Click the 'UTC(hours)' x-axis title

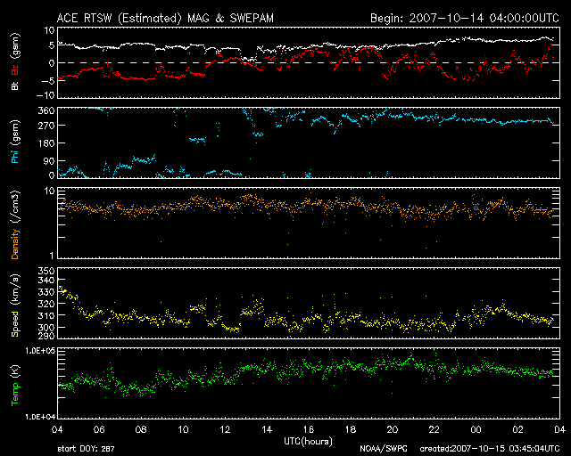tap(308, 442)
